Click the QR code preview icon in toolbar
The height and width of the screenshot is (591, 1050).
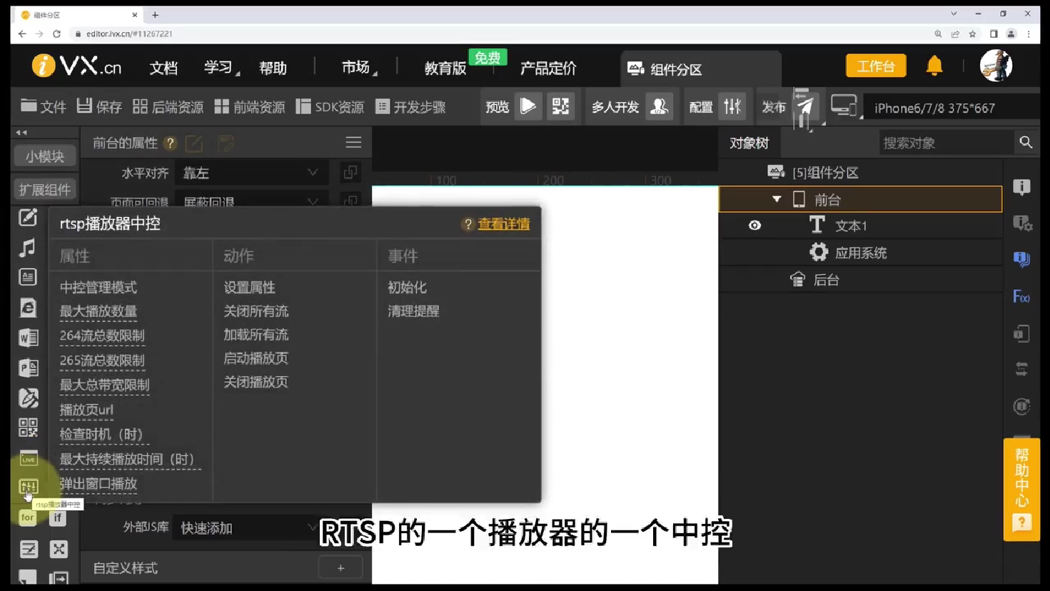click(561, 106)
